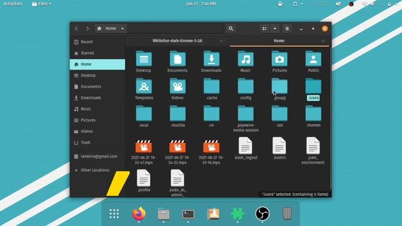The width and height of the screenshot is (402, 226).
Task: Open the Downloads folder in file grid
Action: pyautogui.click(x=211, y=58)
